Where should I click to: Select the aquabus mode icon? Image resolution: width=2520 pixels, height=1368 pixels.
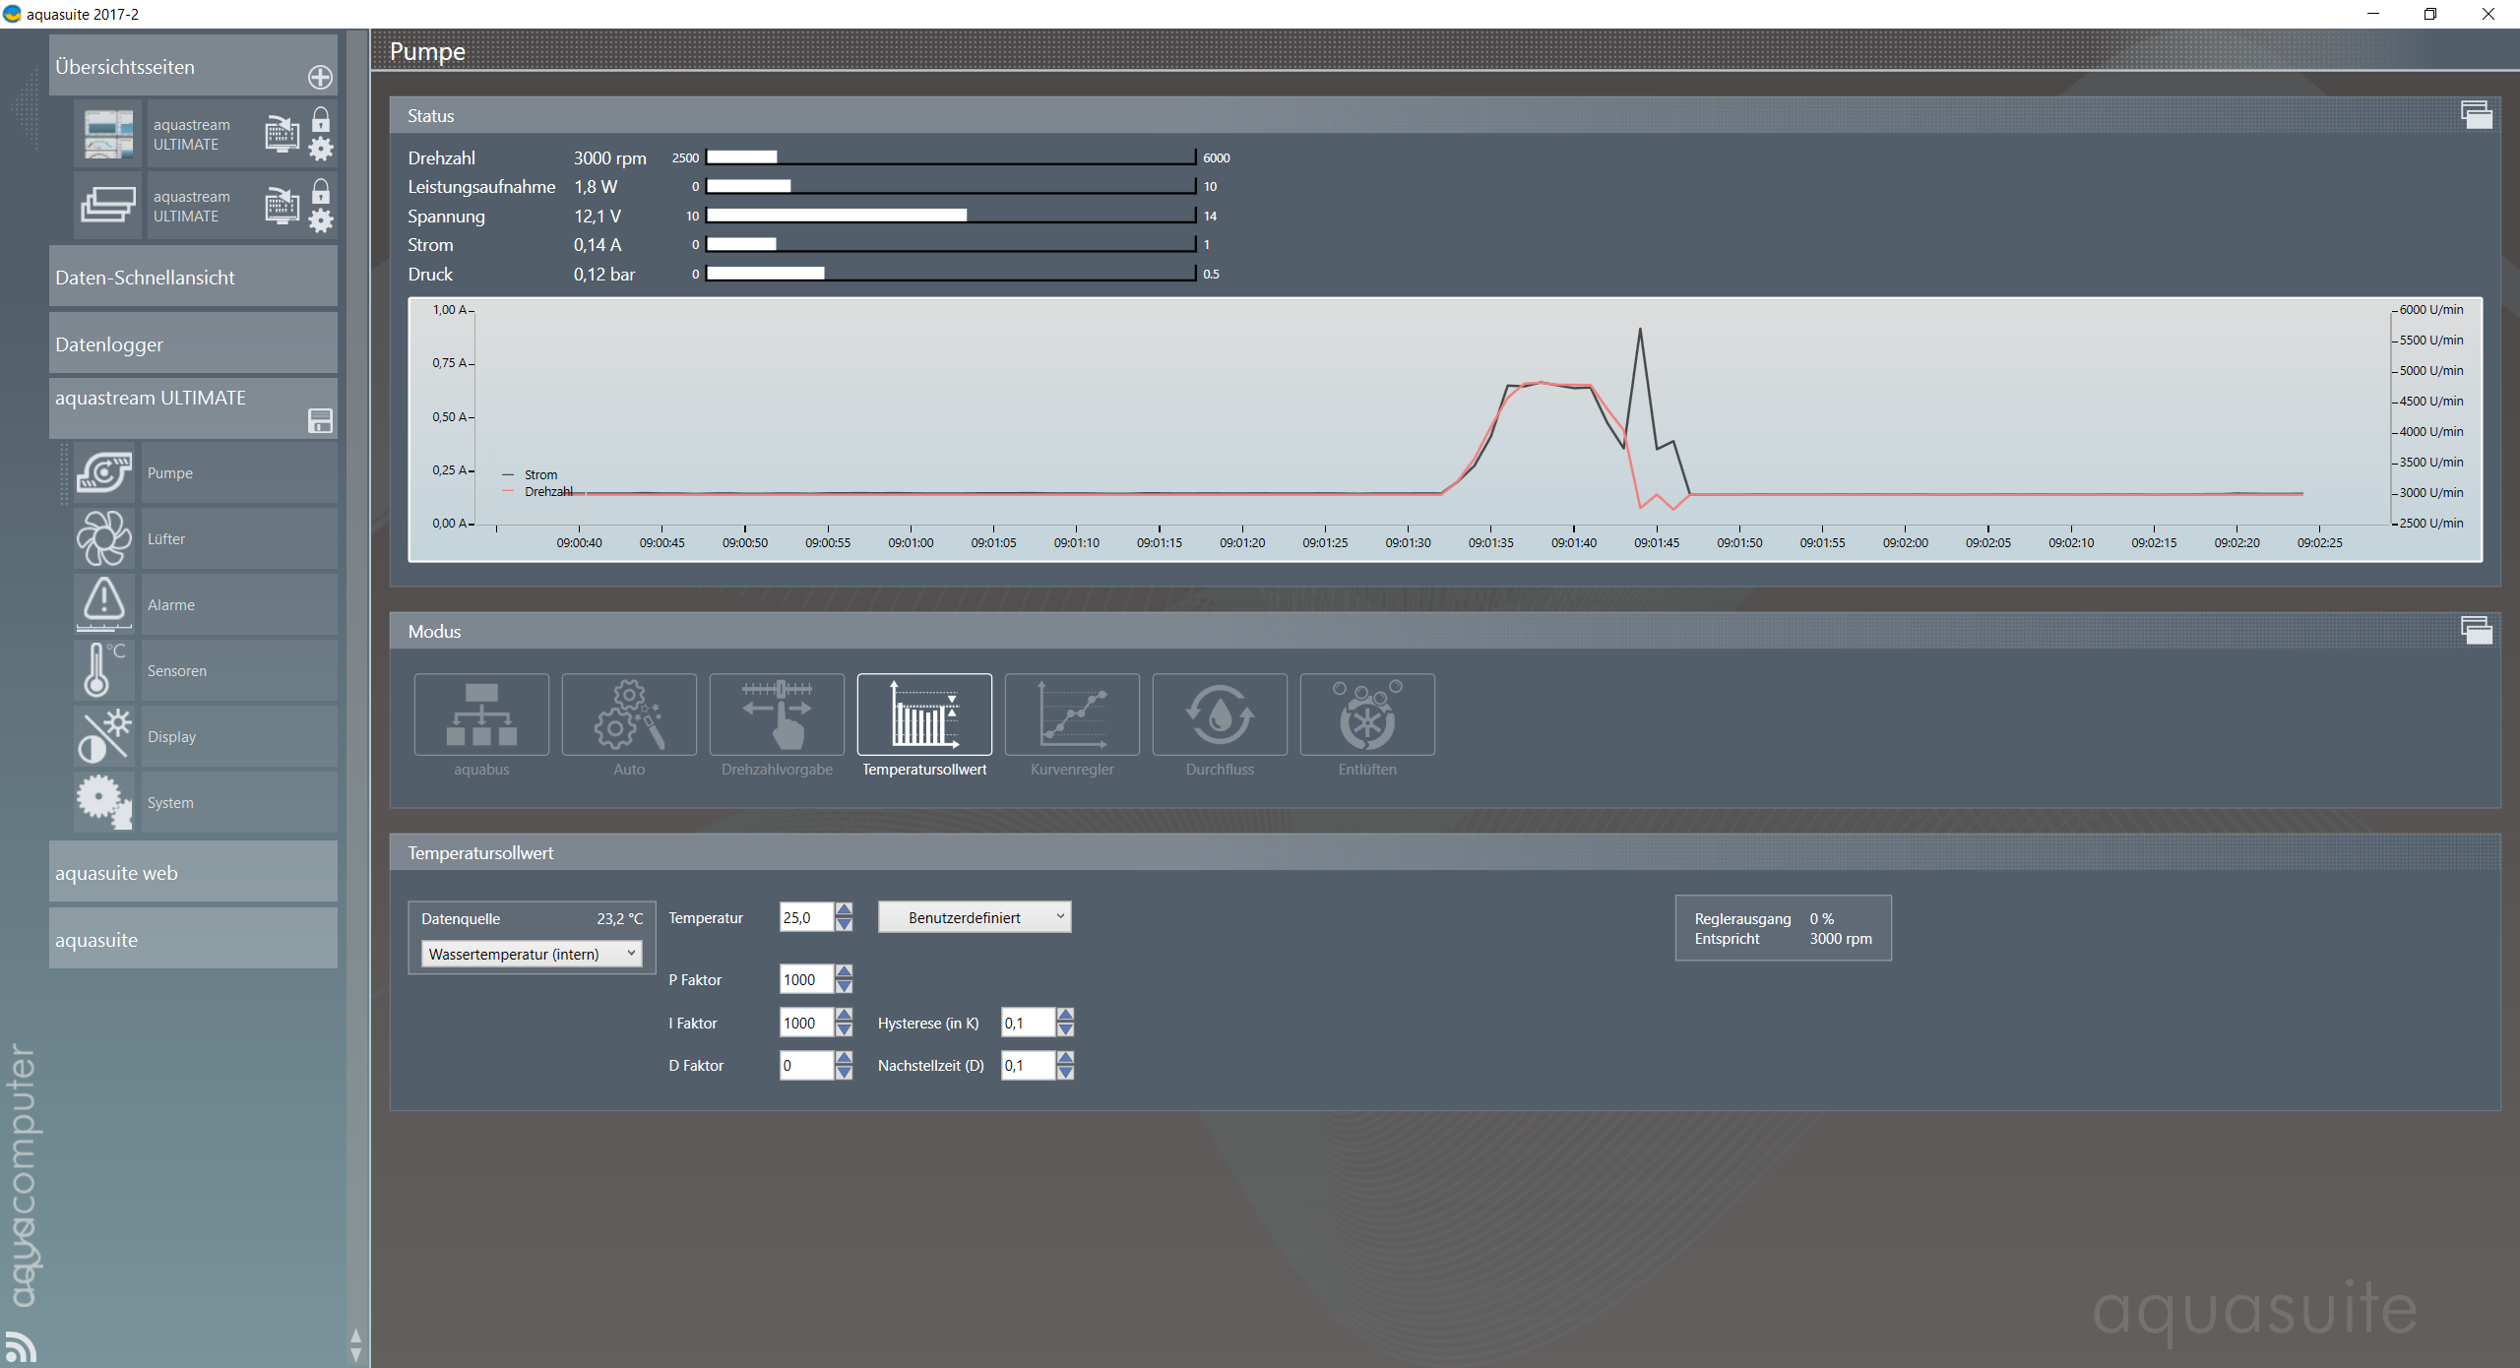point(481,715)
